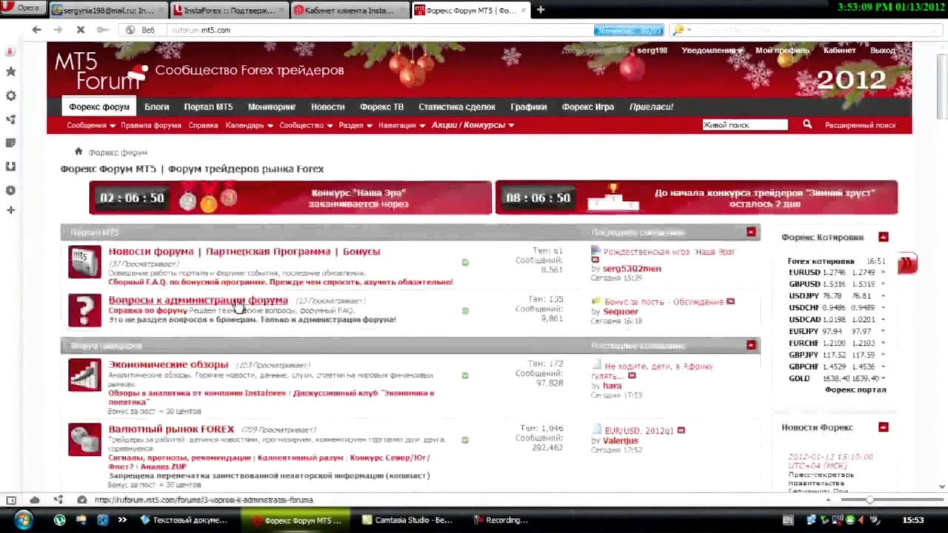Open the Правила форума link
The height and width of the screenshot is (533, 948).
click(150, 125)
